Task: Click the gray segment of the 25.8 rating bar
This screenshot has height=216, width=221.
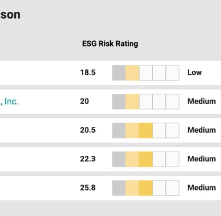Action: click(118, 188)
